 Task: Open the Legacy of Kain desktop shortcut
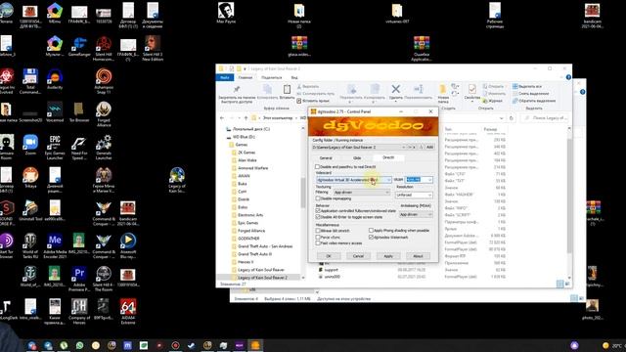tap(177, 180)
